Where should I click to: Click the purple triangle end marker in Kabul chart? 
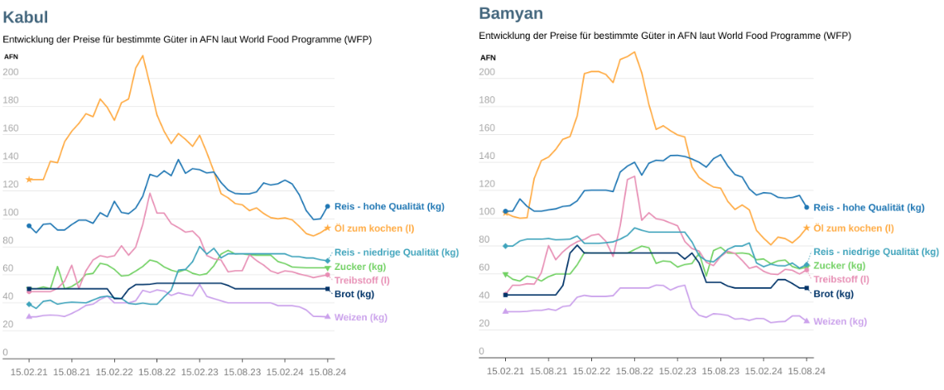pos(327,316)
